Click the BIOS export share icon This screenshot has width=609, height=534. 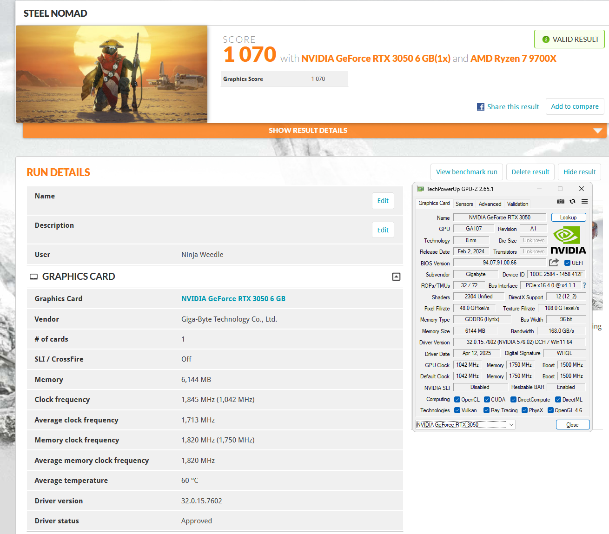pyautogui.click(x=554, y=263)
